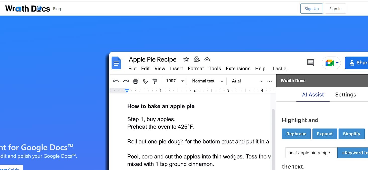Click the Google Meet camera icon
368x170 pixels.
(330, 63)
